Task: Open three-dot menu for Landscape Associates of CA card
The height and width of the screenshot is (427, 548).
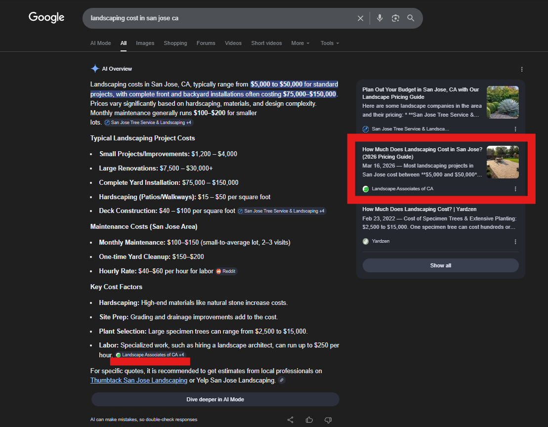Action: (515, 189)
